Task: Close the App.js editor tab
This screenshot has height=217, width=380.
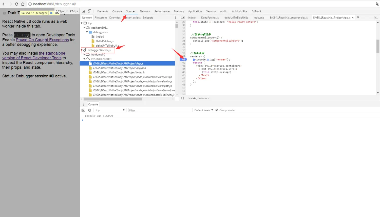Action: point(353,18)
